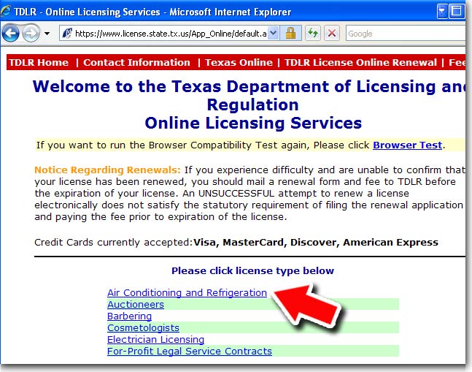Minimize the Internet Explorer window
Screen dimensions: 472x372
coord(442,12)
